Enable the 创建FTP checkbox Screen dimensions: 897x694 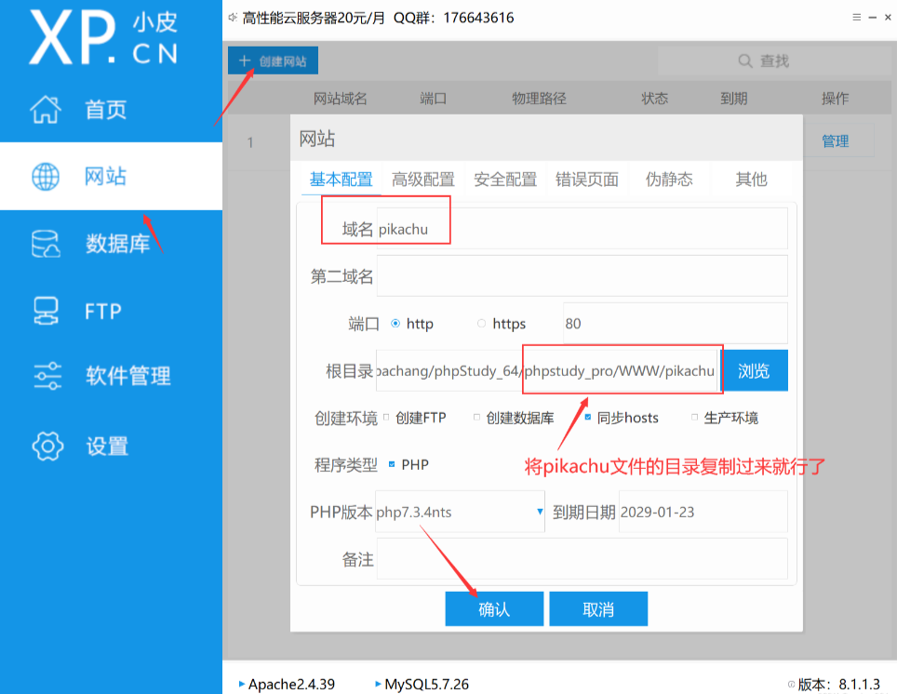(386, 417)
